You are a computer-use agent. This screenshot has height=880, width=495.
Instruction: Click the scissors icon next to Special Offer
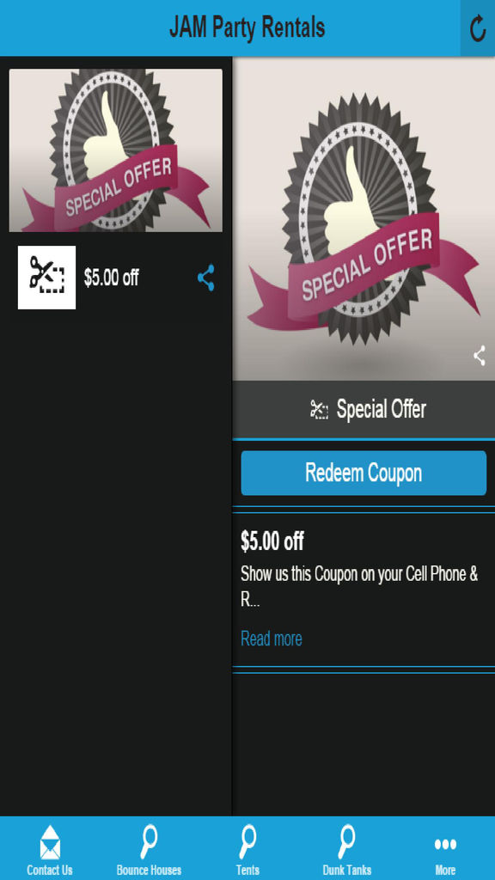(x=319, y=409)
